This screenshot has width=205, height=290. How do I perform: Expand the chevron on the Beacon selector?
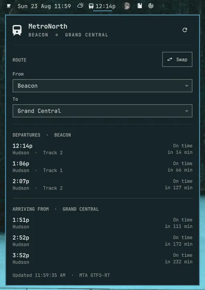[187, 86]
